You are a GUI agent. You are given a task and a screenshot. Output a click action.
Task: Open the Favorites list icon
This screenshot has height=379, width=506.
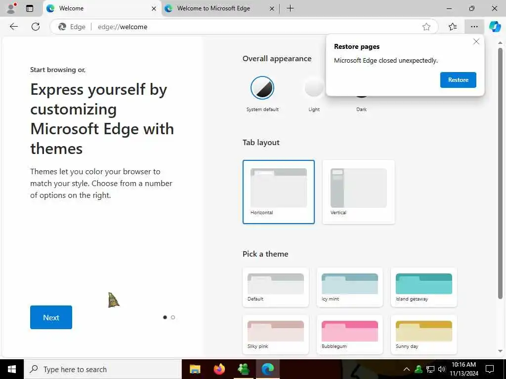(453, 27)
